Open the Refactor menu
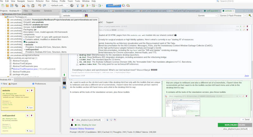The height and width of the screenshot is (137, 253). pos(40,1)
